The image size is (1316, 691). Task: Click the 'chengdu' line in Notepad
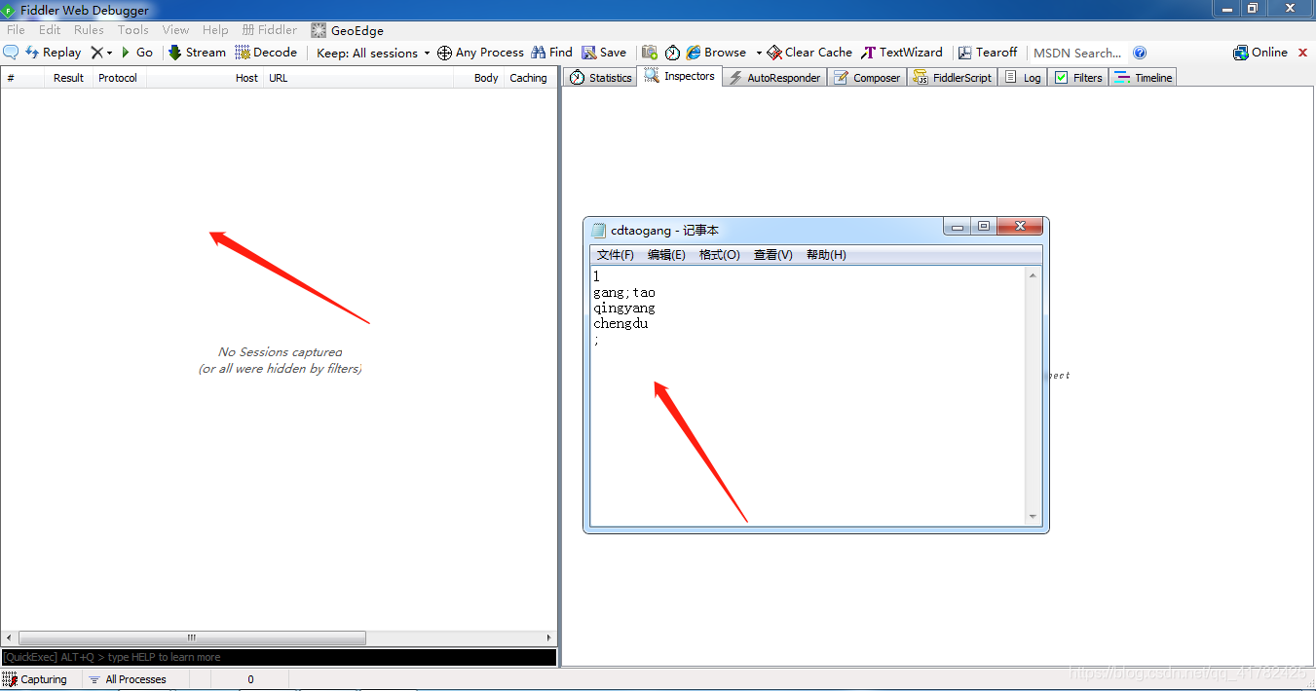620,323
